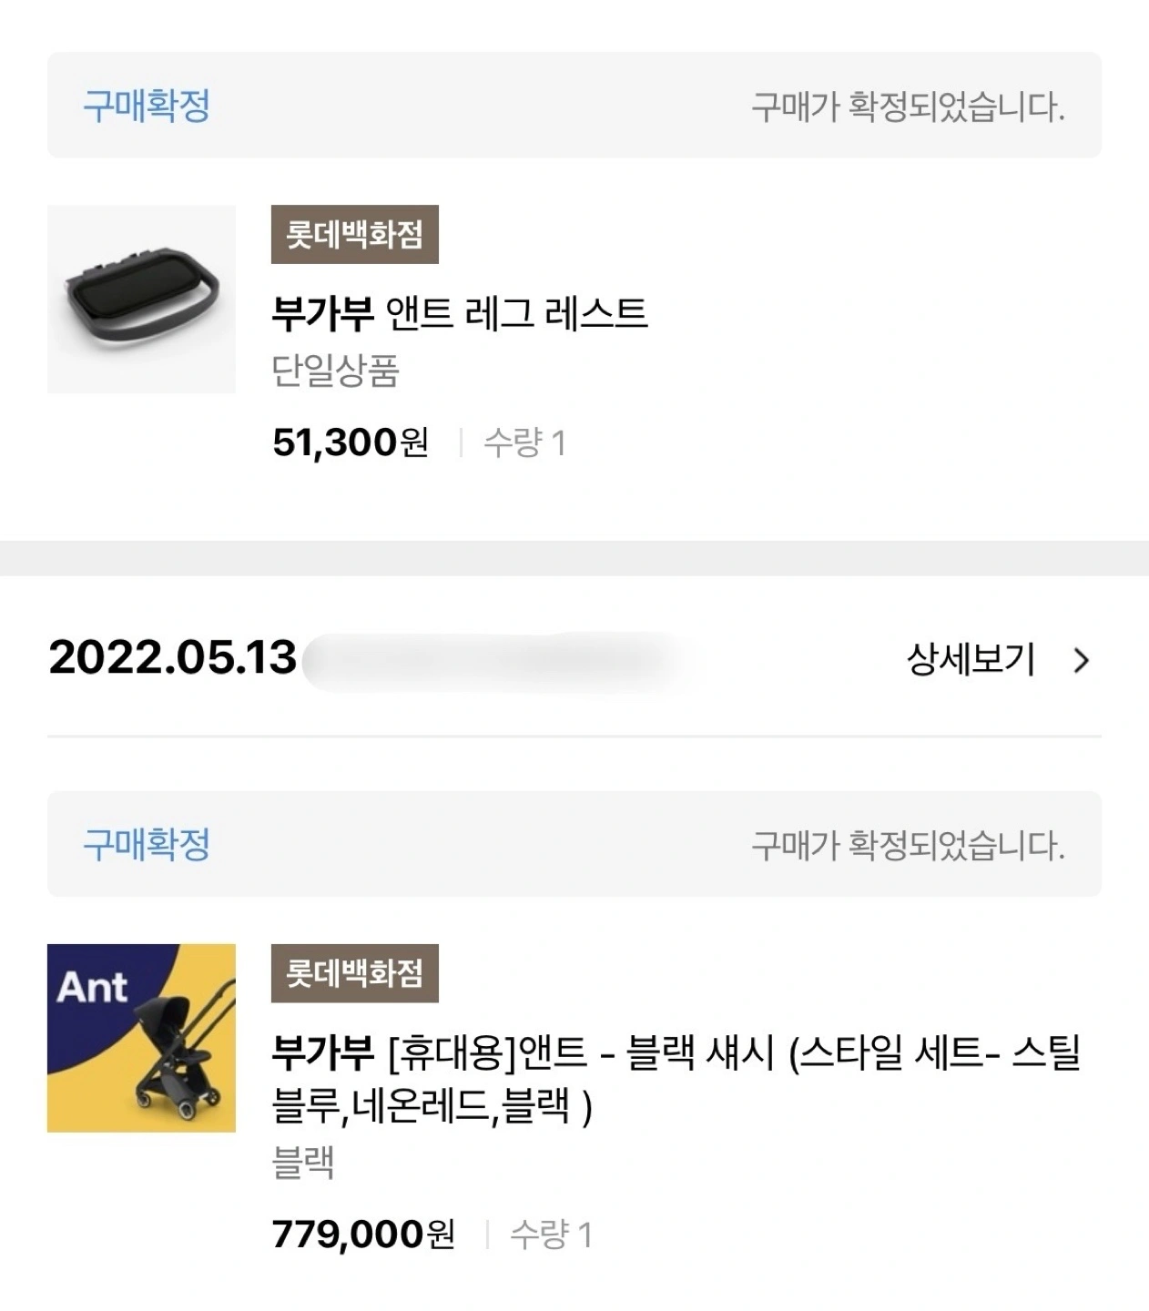The width and height of the screenshot is (1149, 1311).
Task: Click the 앤트 레그 레스트 product thumbnail
Action: tap(141, 300)
